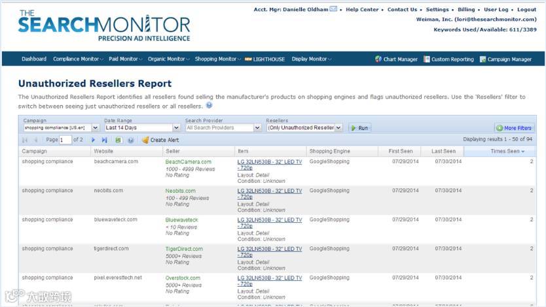Image resolution: width=546 pixels, height=307 pixels.
Task: Jump to last results page
Action: click(105, 140)
